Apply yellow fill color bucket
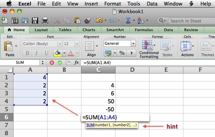This screenshot has height=137, width=215. 58,53
